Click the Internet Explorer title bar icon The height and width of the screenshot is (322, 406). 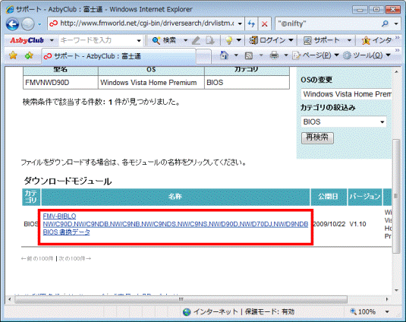pos(10,10)
